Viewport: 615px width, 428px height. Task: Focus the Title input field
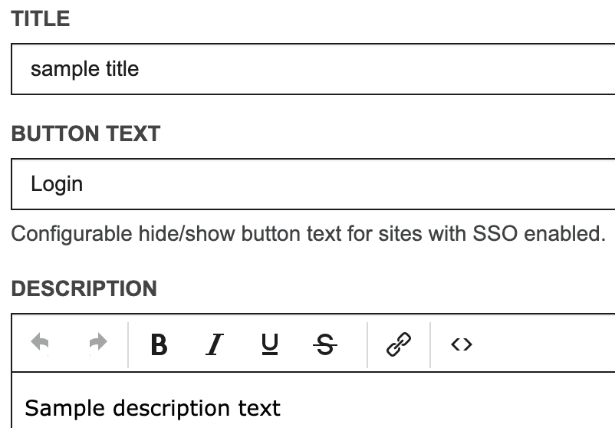pyautogui.click(x=307, y=69)
